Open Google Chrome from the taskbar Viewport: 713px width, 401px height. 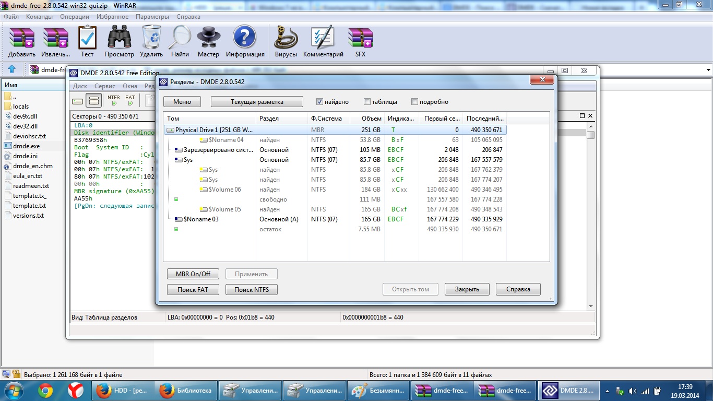tap(45, 391)
